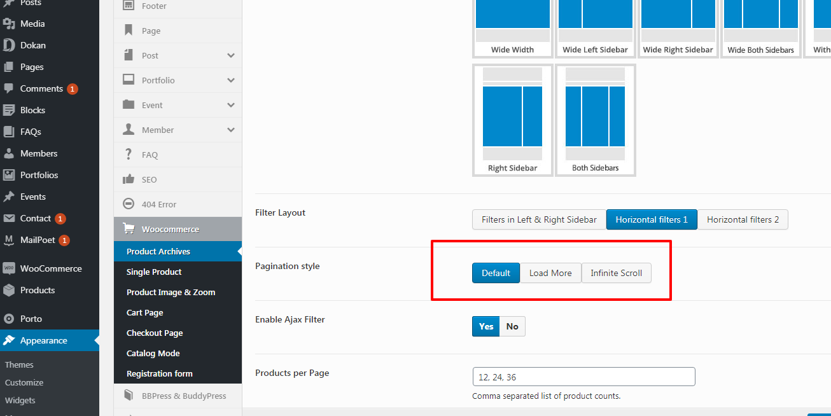The width and height of the screenshot is (831, 416).
Task: Select the Both Sidebars layout thumbnail
Action: pyautogui.click(x=595, y=120)
